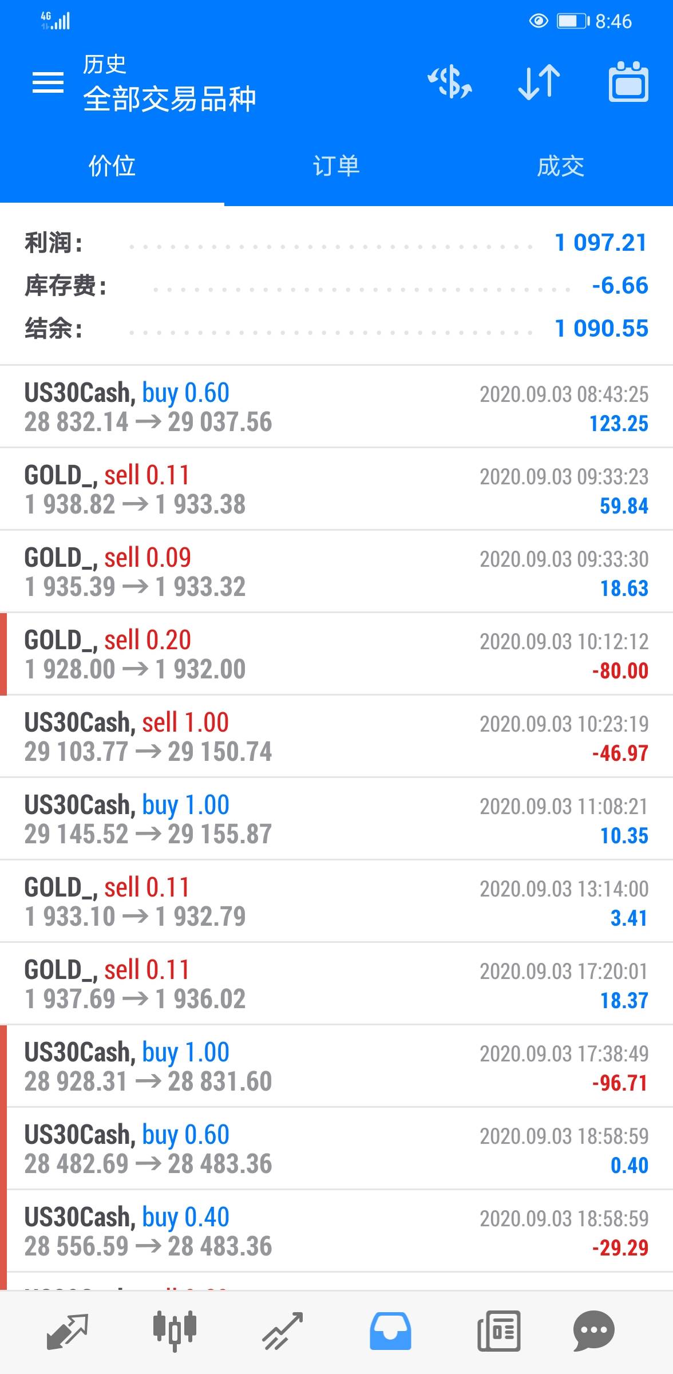Open the calendar date range picker
This screenshot has height=1374, width=673.
(x=628, y=82)
